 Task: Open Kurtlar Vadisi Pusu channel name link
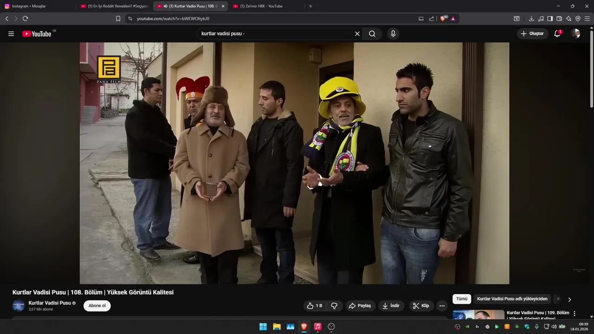[50, 303]
